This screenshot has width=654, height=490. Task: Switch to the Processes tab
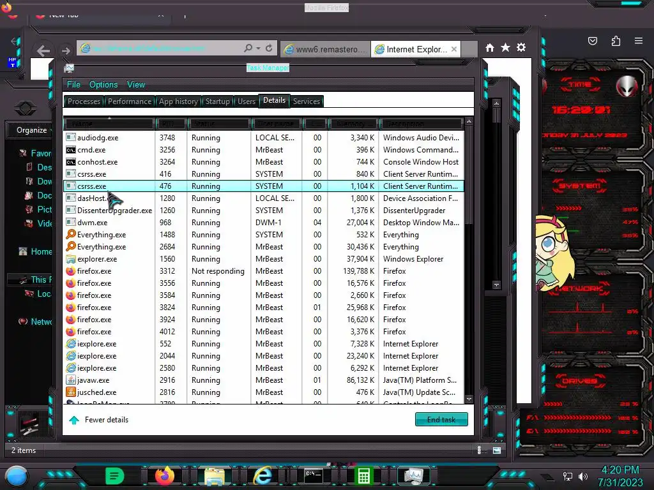[x=84, y=101]
